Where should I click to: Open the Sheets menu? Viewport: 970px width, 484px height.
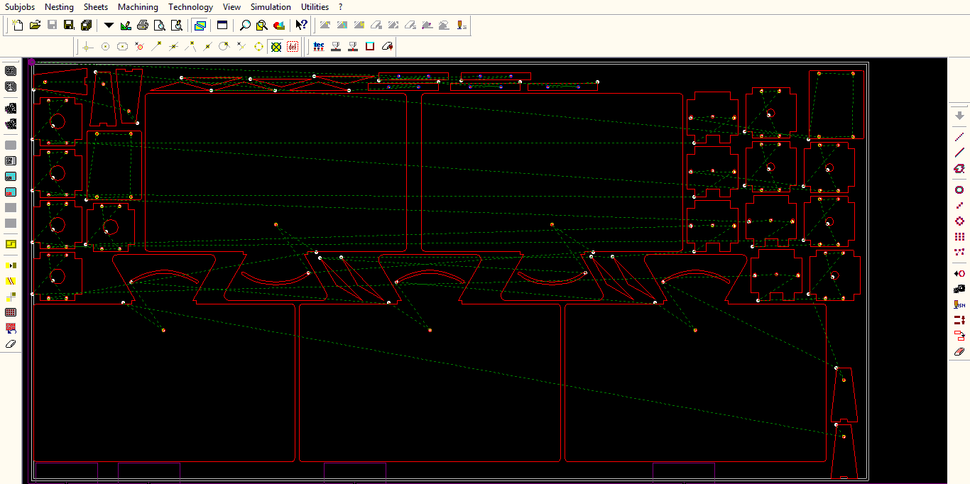pyautogui.click(x=96, y=7)
